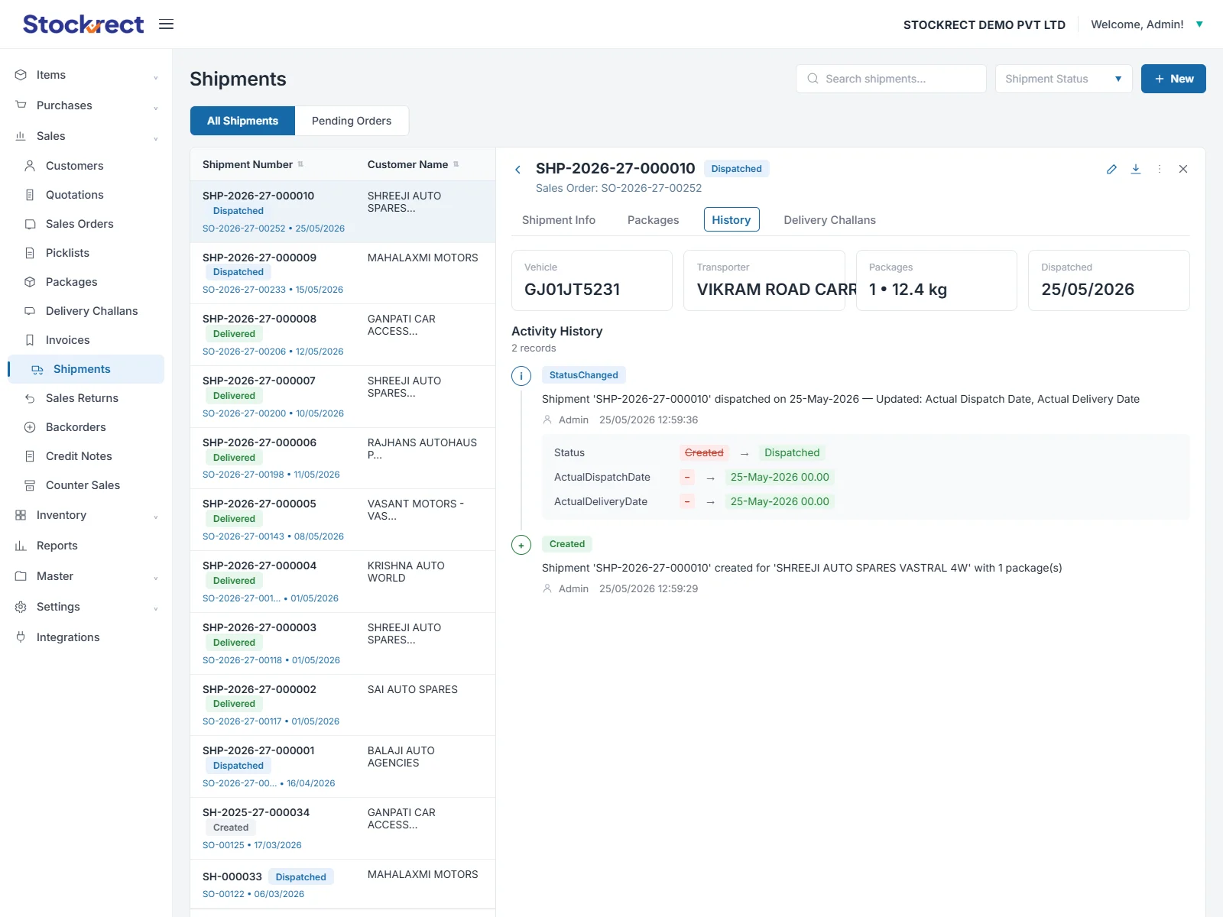Click the StatusChanged info icon in timeline
This screenshot has height=917, width=1223.
[521, 376]
